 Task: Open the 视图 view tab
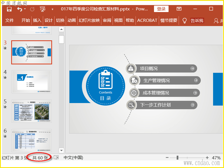click(x=118, y=20)
